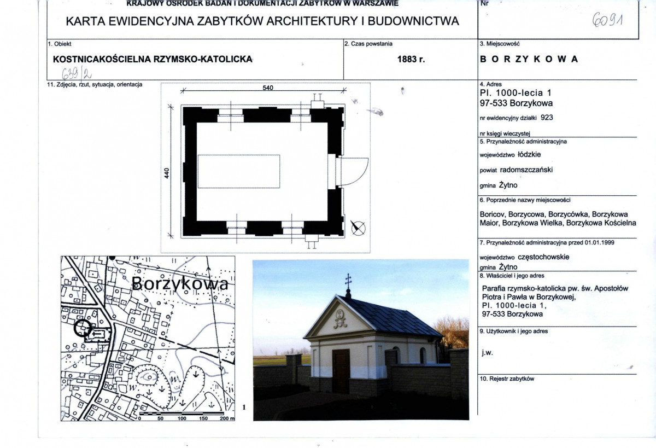Open the chapel photograph

(x=361, y=340)
